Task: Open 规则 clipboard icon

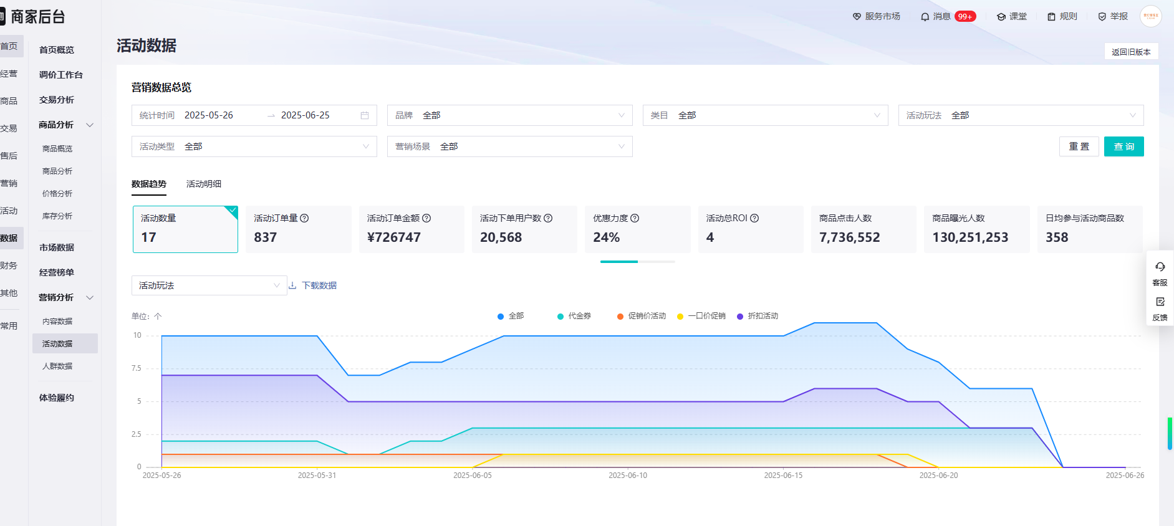Action: coord(1052,17)
